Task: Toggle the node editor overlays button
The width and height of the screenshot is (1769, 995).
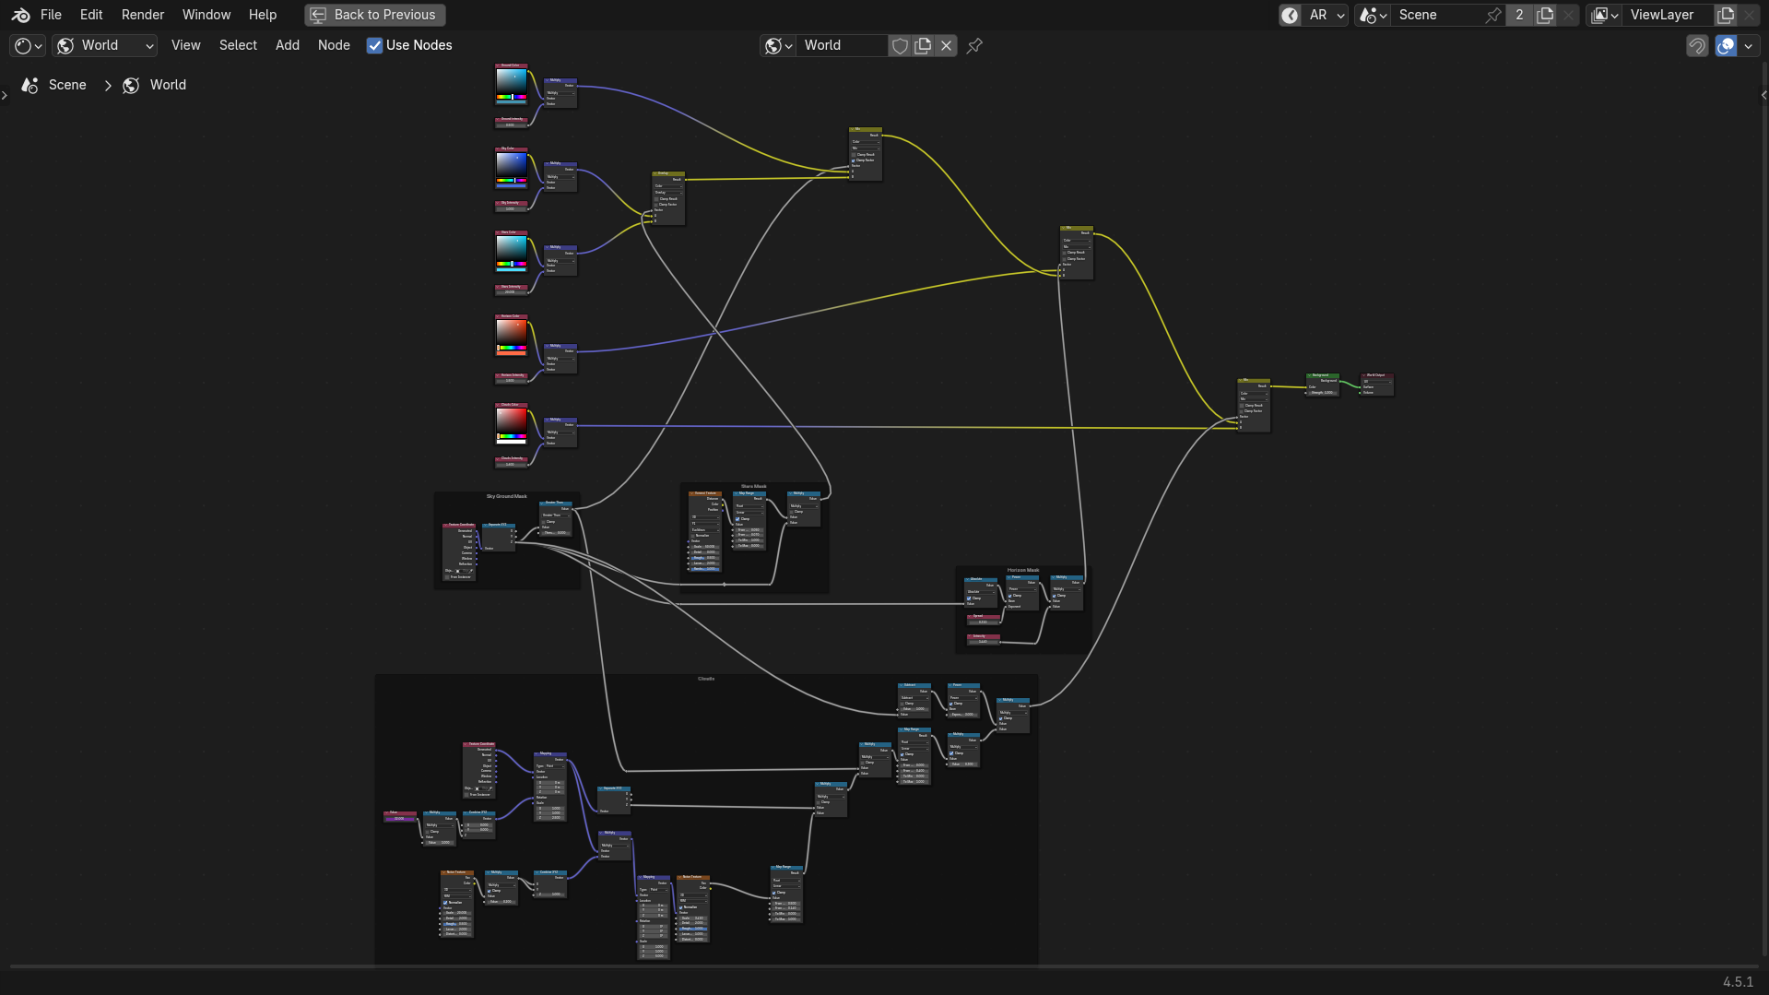Action: (x=1726, y=45)
